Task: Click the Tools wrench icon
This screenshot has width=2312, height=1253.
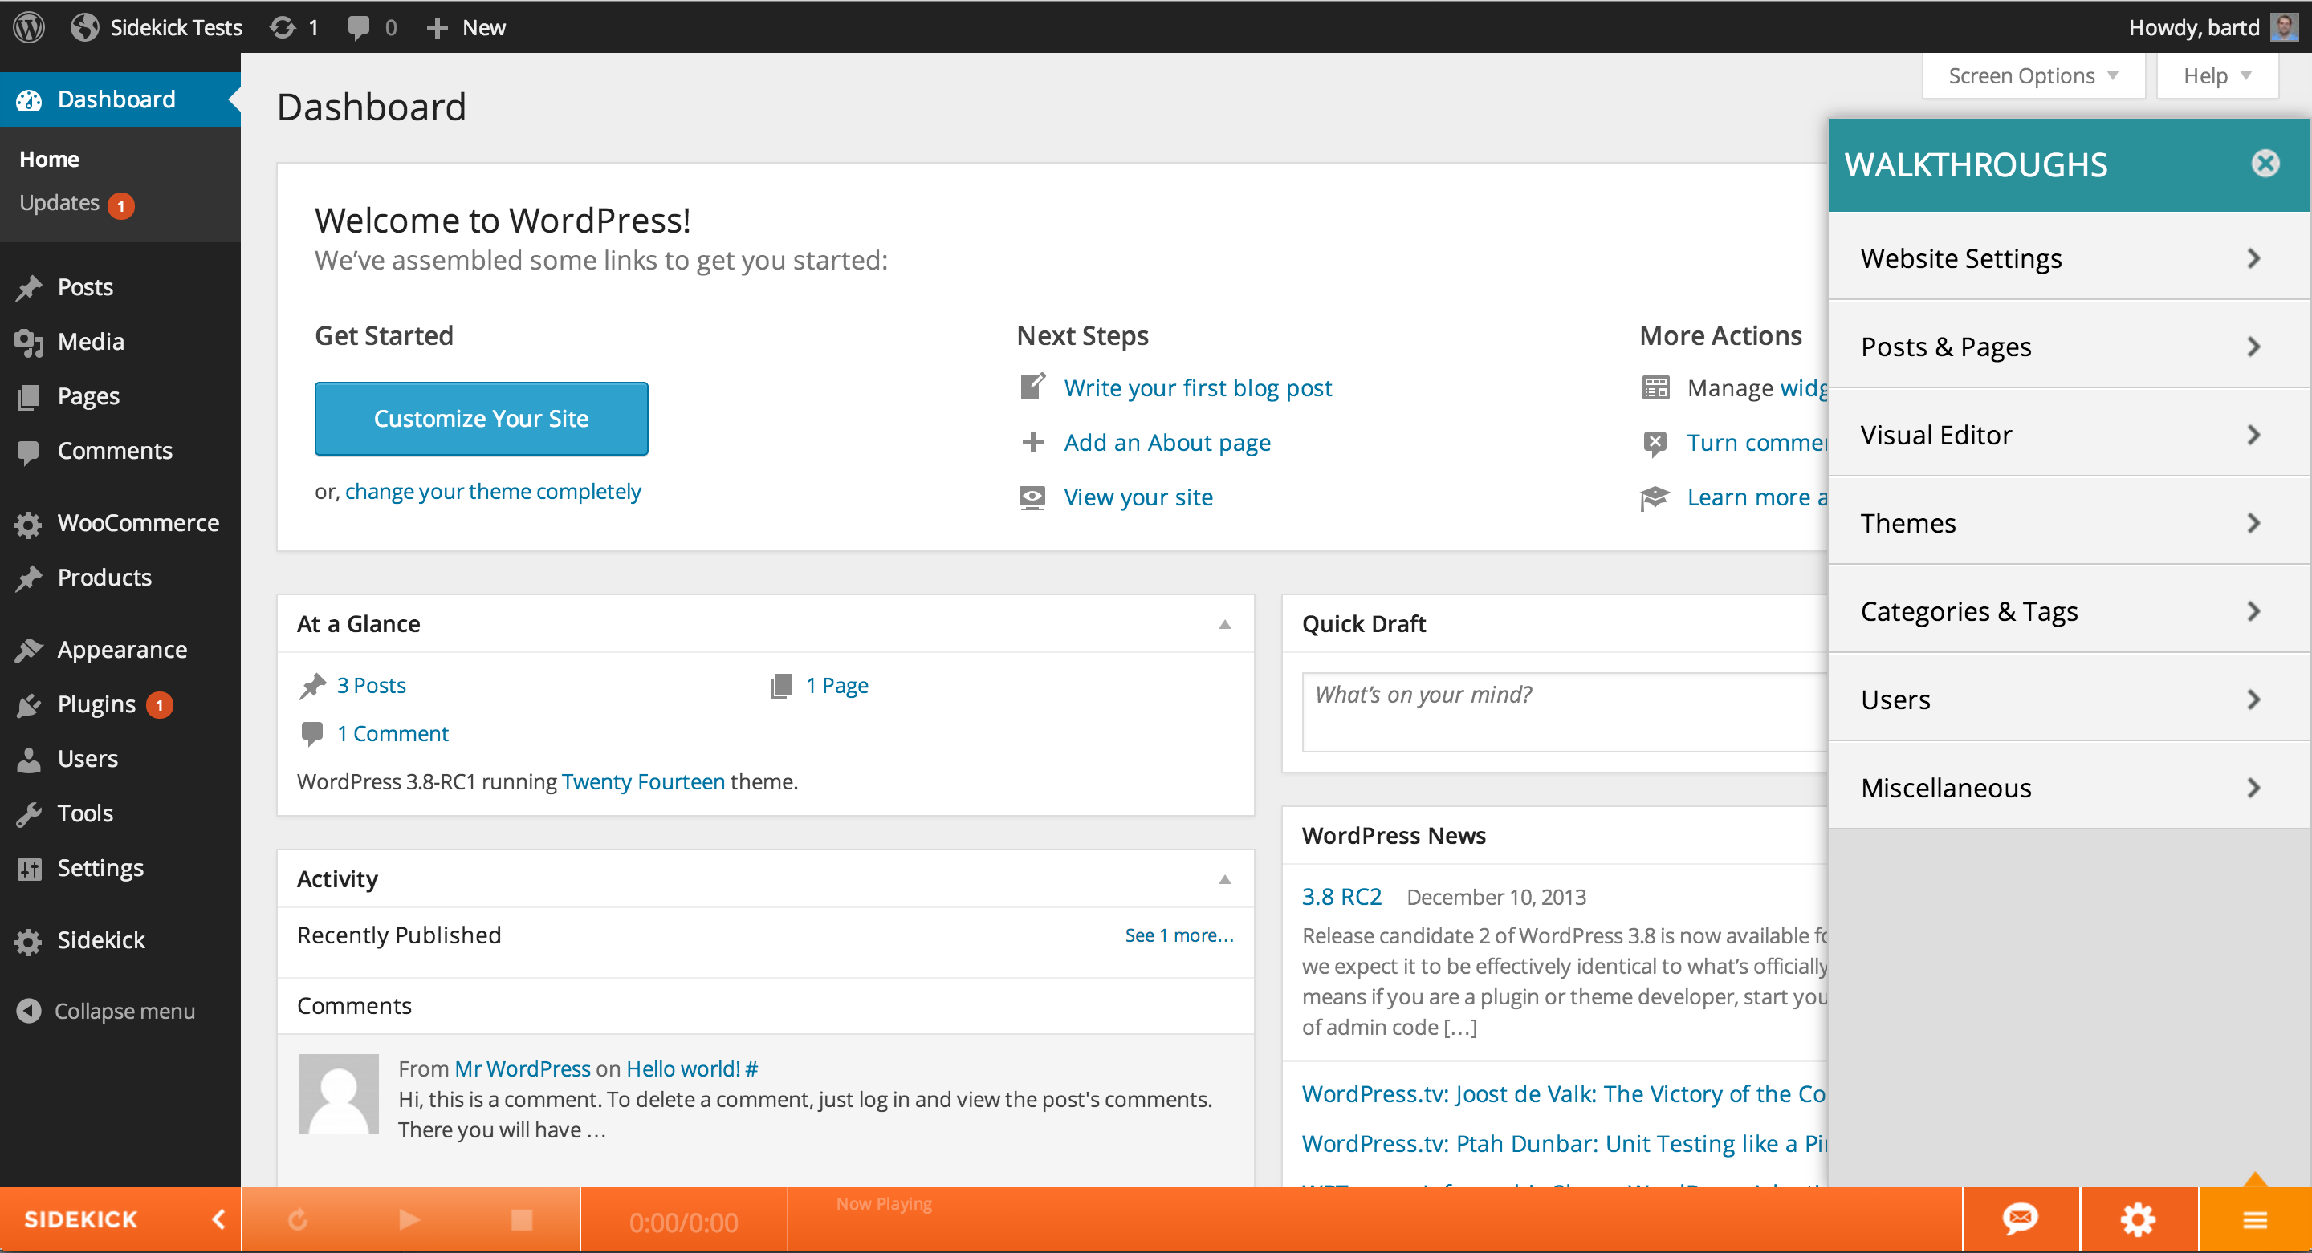Action: [29, 814]
